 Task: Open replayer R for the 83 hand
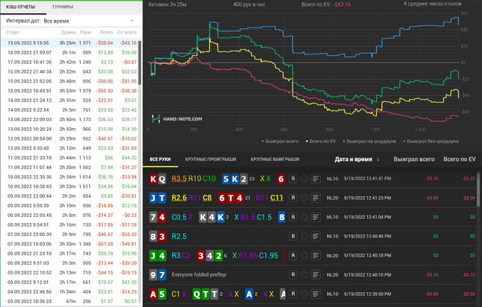point(293,236)
